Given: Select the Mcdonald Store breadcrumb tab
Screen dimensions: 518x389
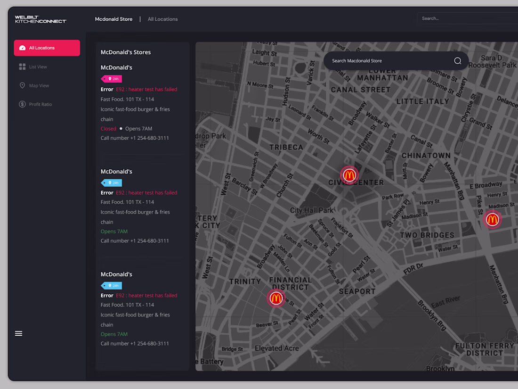Looking at the screenshot, I should point(113,19).
